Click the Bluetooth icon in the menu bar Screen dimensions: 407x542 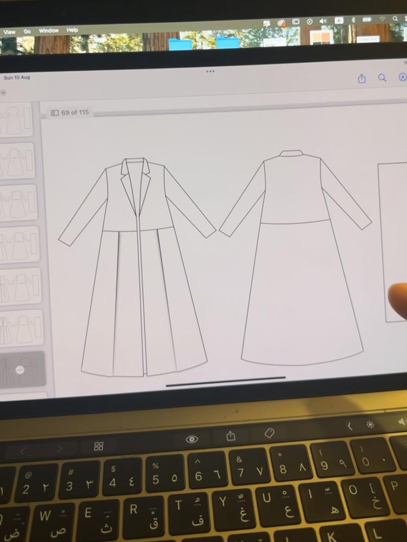click(353, 20)
